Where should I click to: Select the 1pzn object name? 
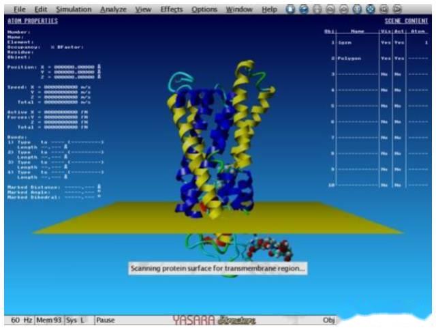pyautogui.click(x=345, y=42)
